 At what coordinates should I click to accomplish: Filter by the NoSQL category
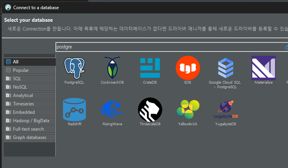tap(29, 87)
